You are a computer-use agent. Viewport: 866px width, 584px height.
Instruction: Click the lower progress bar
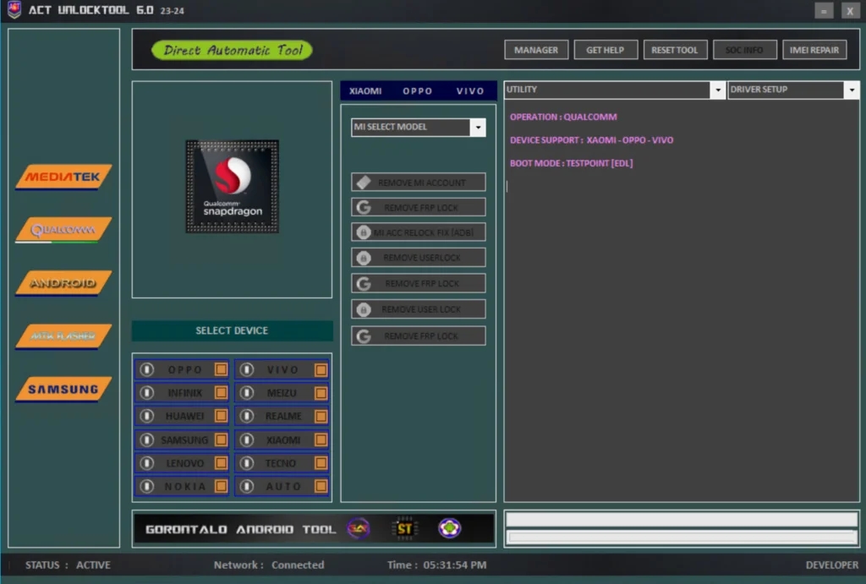[x=682, y=537]
